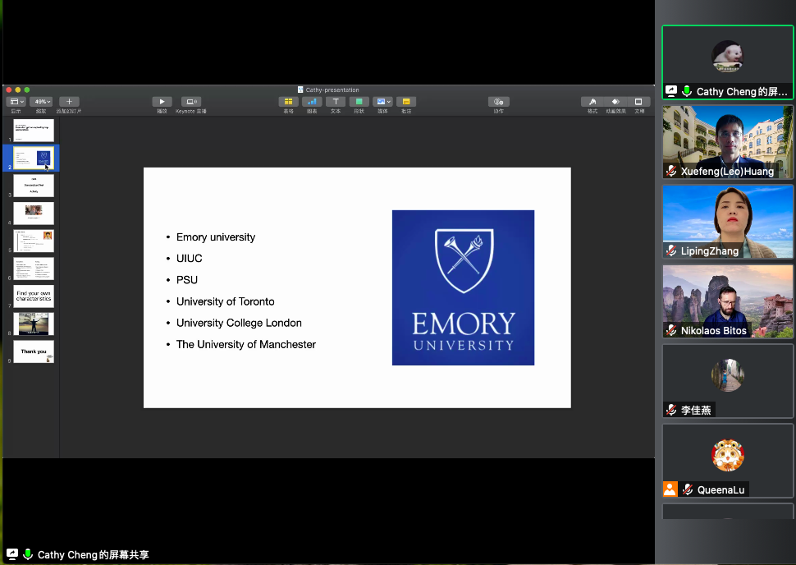Click the 'University of Toronto' bullet text
796x565 pixels.
tap(226, 301)
